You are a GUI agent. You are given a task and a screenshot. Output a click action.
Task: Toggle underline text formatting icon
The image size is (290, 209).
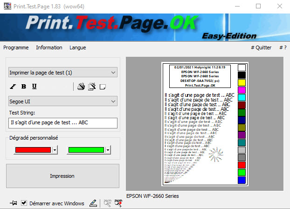tap(34, 87)
